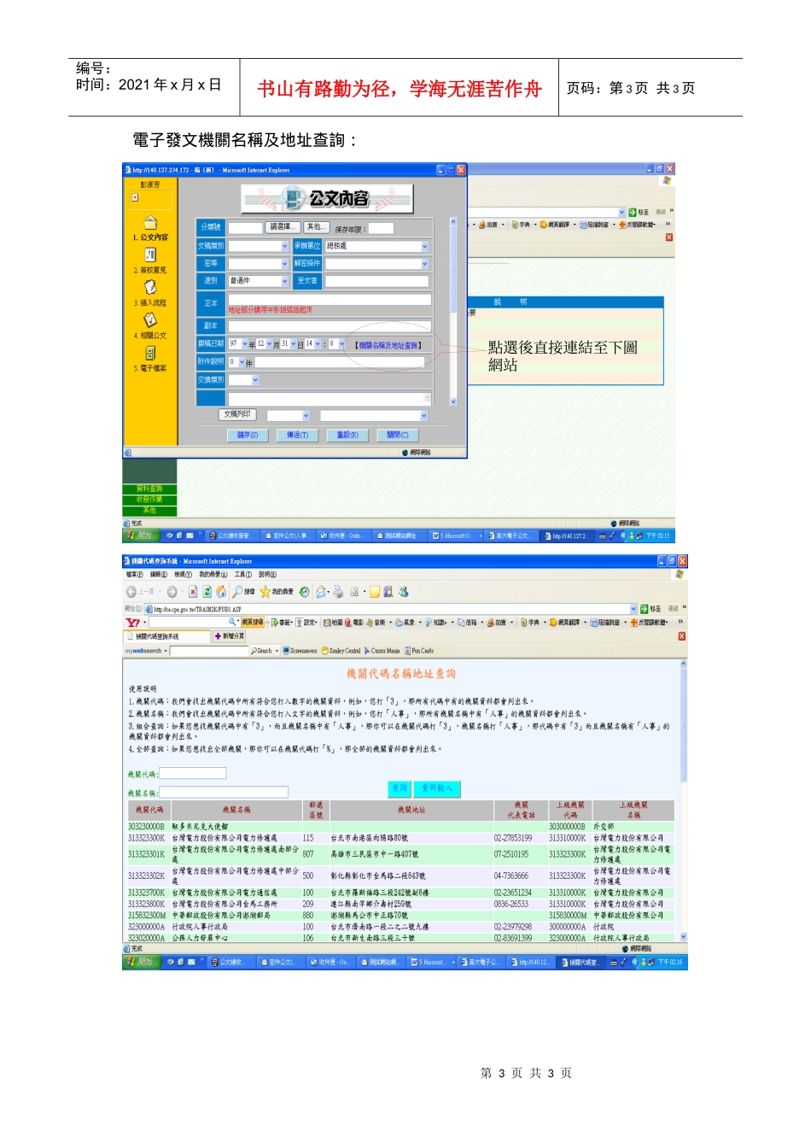Click 地圖 icon in Yahoo toolbar
Viewport: 811px width, 1148px height.
[x=326, y=623]
